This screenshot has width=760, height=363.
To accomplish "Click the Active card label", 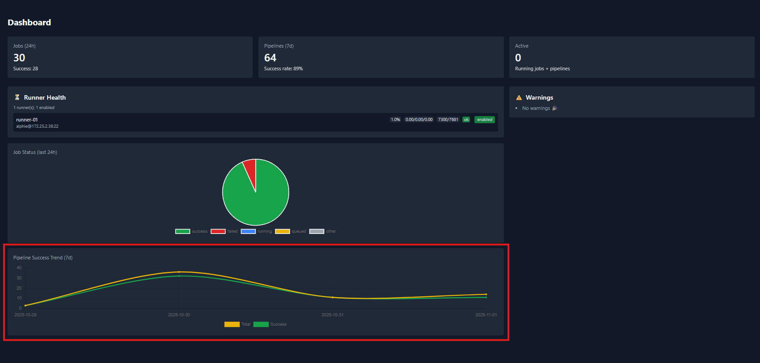I will tap(522, 46).
